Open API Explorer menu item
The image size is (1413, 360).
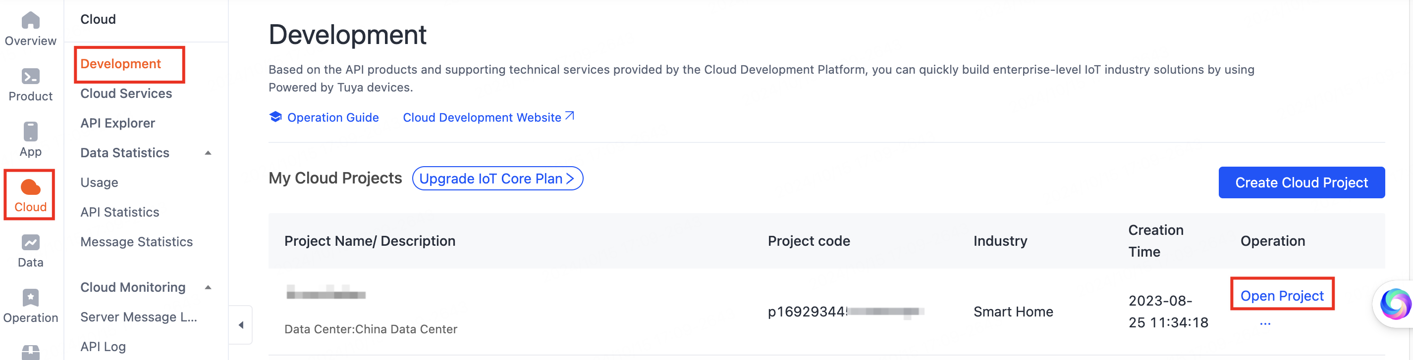(x=118, y=123)
